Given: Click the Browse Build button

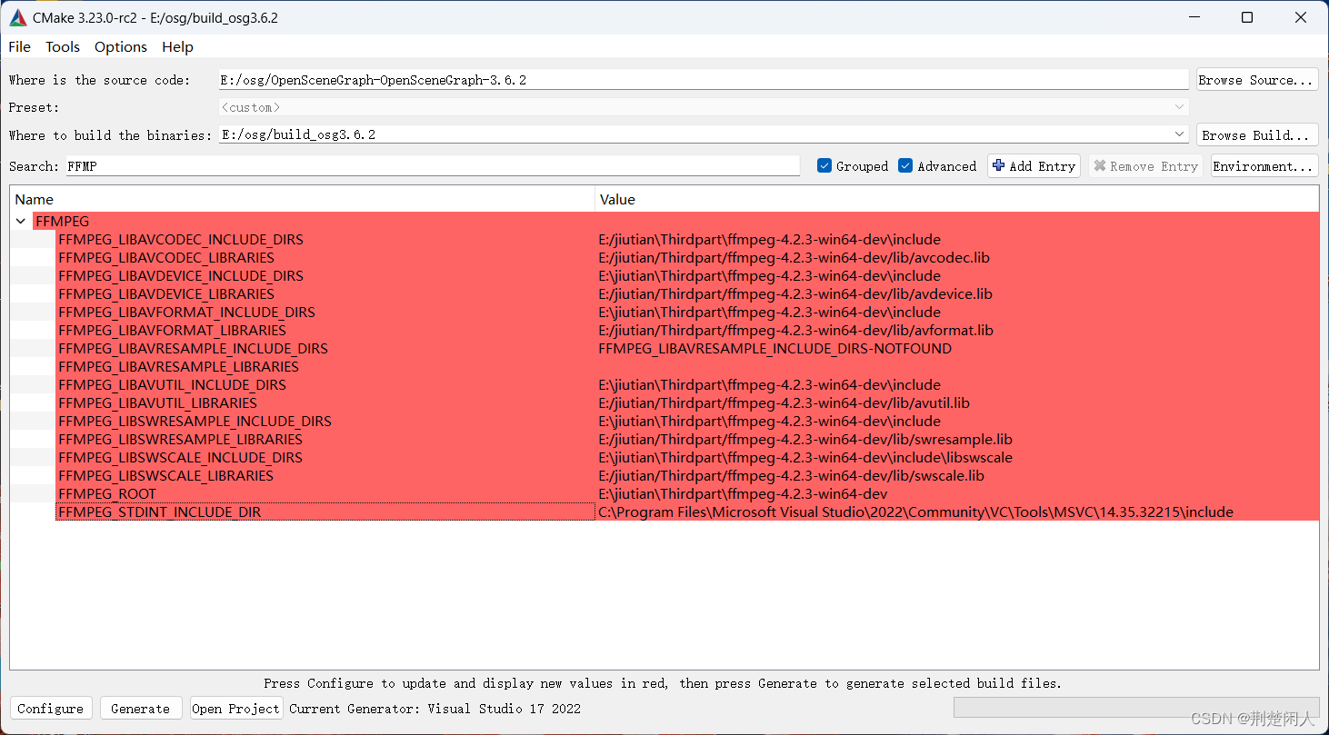Looking at the screenshot, I should 1256,134.
